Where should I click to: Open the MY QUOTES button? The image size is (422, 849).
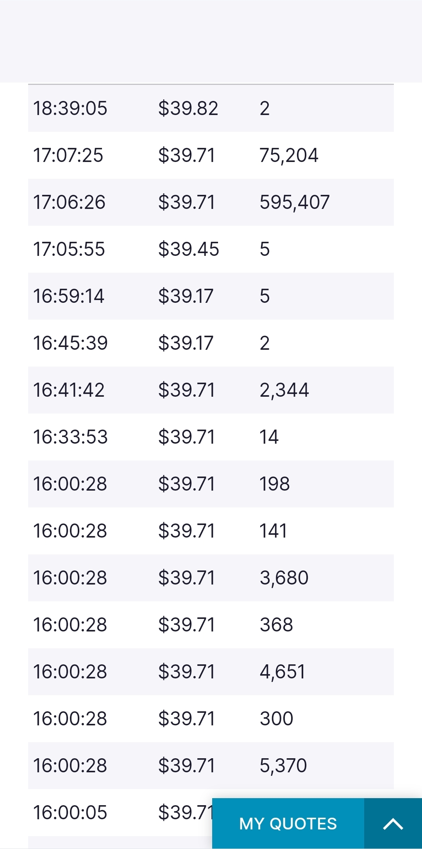288,824
